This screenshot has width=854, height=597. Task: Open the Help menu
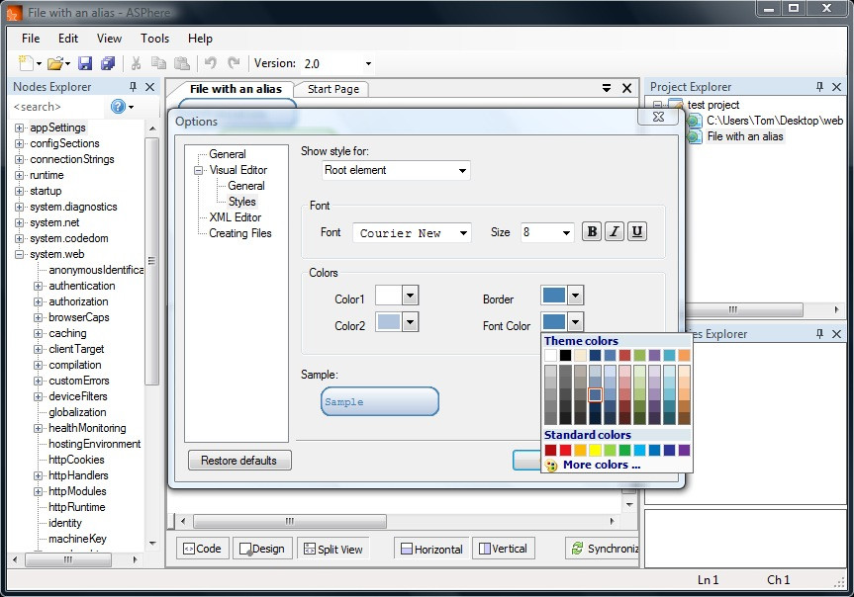pyautogui.click(x=200, y=39)
